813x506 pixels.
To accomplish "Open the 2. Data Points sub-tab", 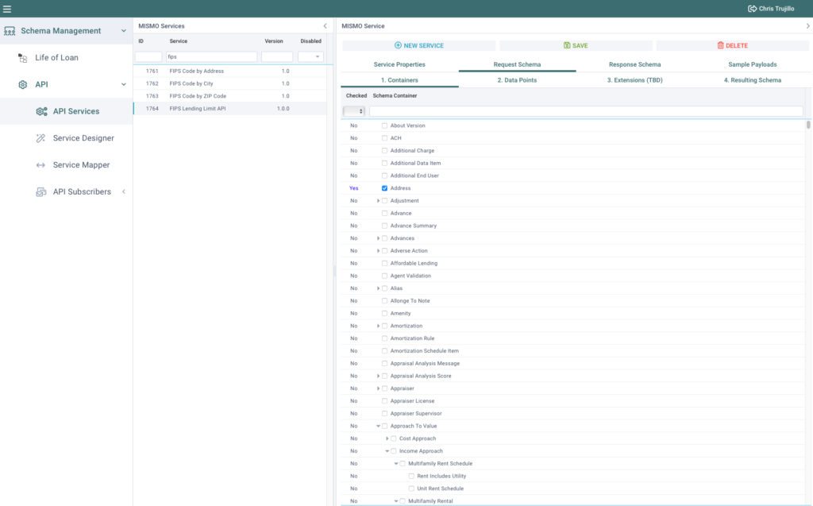I will [517, 80].
